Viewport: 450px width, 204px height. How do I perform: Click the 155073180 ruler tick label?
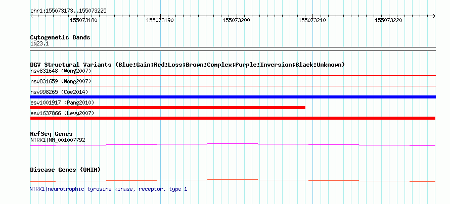pos(83,21)
